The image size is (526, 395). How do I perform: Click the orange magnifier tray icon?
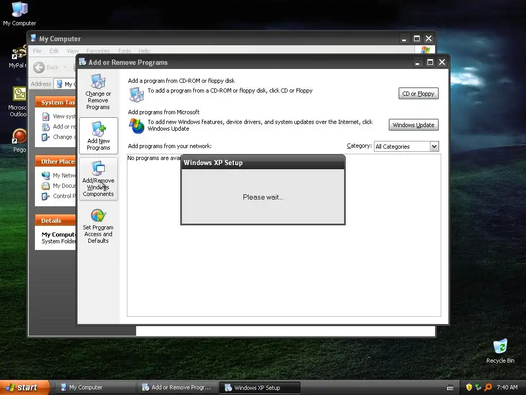488,387
